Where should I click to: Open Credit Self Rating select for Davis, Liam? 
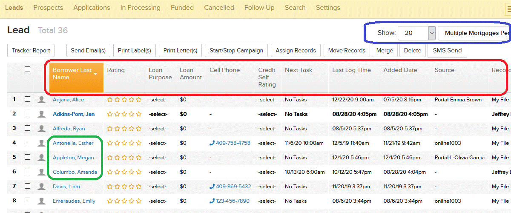click(267, 187)
